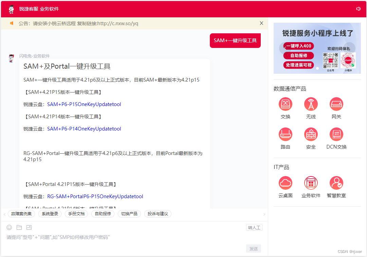
Task: Click the 发送 send button
Action: click(x=254, y=249)
